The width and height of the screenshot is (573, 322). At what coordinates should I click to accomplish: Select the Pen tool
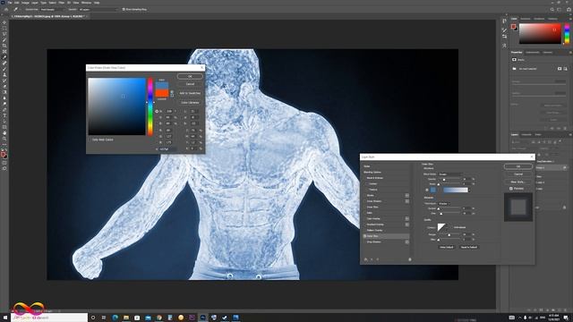tap(4, 109)
